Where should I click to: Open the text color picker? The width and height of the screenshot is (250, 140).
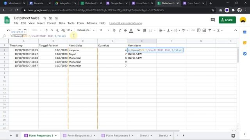(x=131, y=30)
